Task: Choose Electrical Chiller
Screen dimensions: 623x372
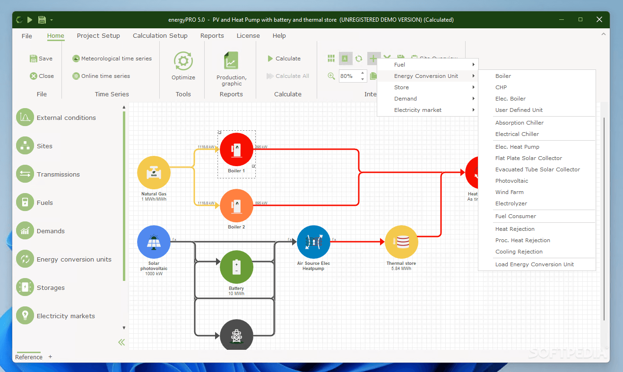Action: point(537,134)
